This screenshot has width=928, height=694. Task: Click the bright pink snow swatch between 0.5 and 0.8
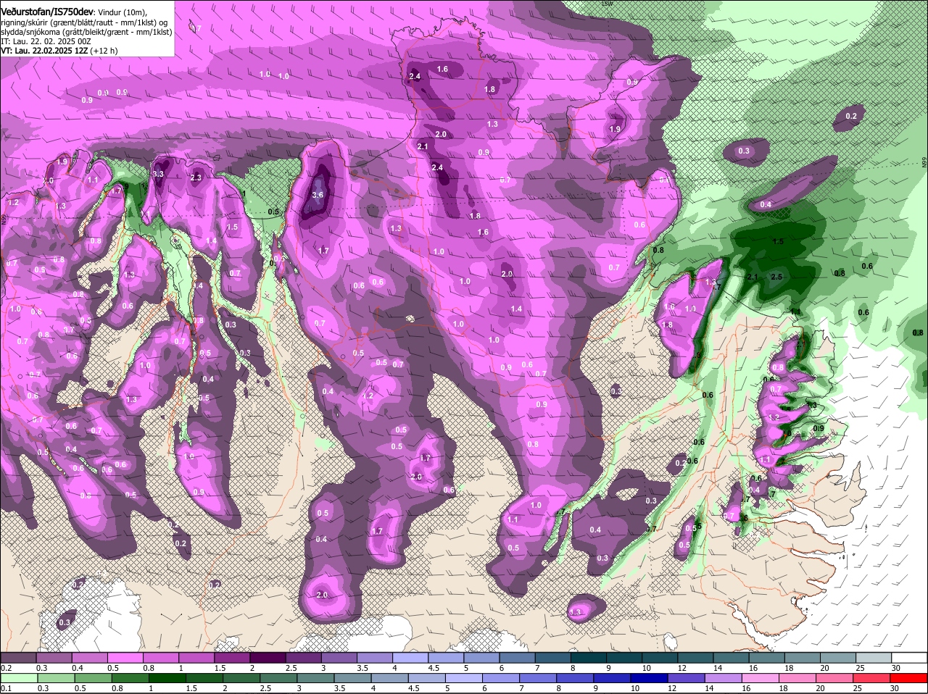(125, 657)
